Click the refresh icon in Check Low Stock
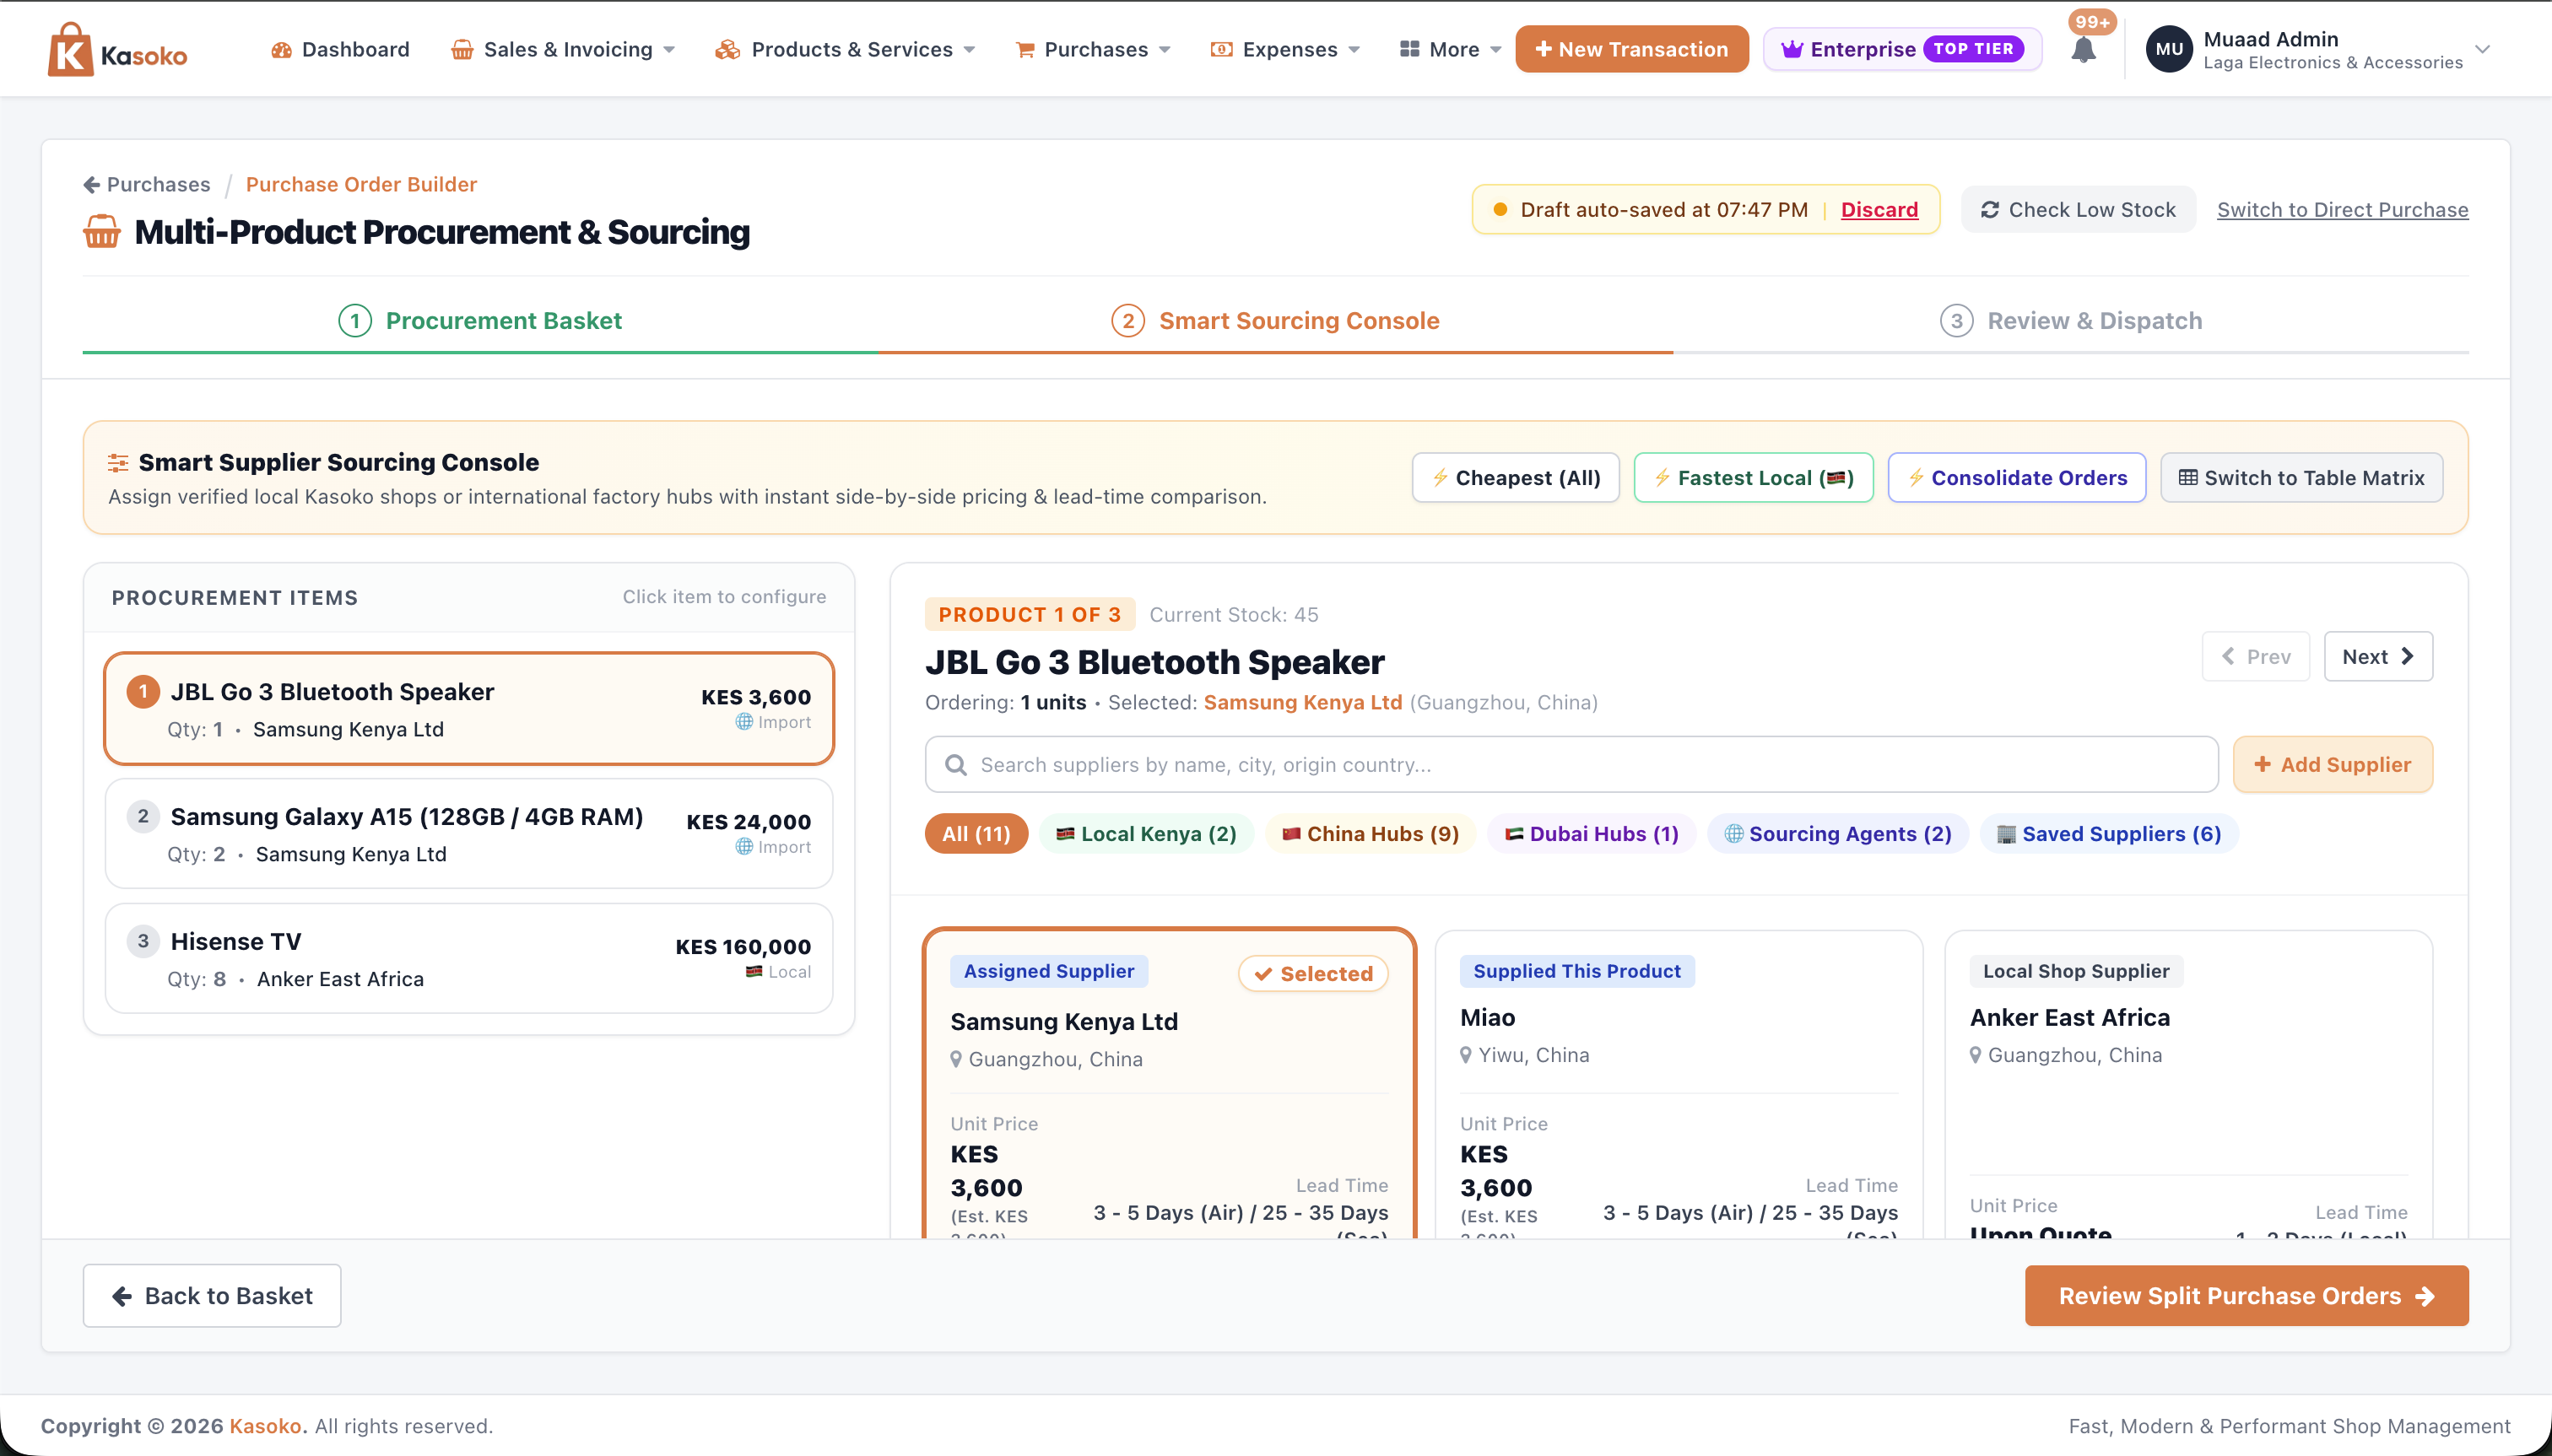Viewport: 2552px width, 1456px height. pos(1990,210)
